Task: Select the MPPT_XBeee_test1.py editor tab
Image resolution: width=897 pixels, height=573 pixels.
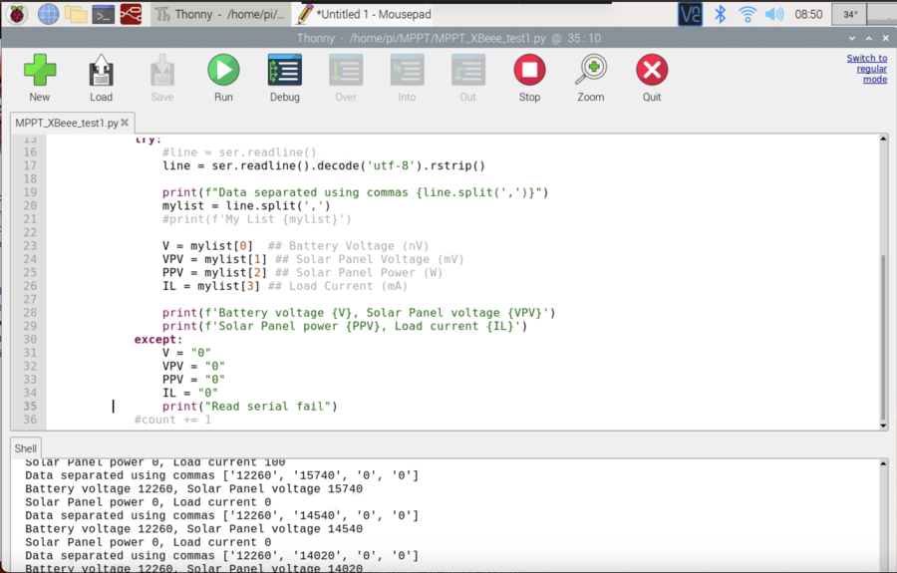Action: [x=66, y=124]
